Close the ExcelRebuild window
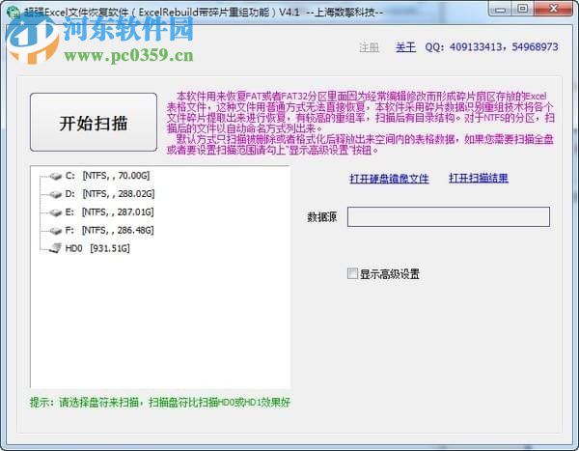This screenshot has height=451, width=579. click(x=554, y=9)
